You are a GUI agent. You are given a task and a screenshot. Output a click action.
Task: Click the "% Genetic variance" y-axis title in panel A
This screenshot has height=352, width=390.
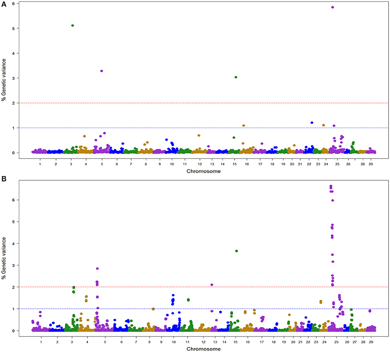pyautogui.click(x=4, y=80)
